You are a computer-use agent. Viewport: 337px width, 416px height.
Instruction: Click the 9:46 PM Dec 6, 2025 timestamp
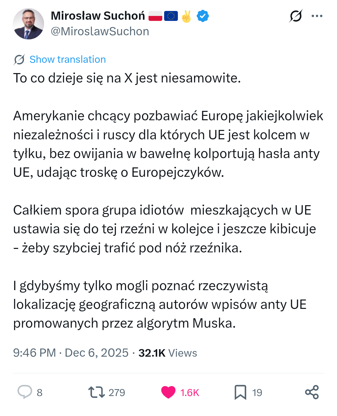point(71,353)
